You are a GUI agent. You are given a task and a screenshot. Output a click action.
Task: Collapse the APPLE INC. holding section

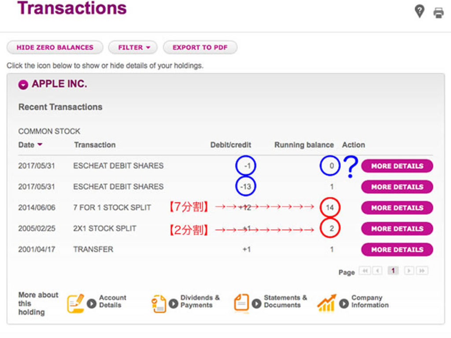[x=23, y=84]
